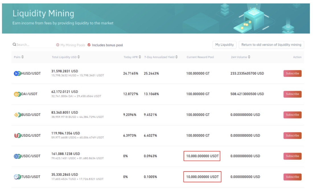Subscribe to the USDC/USDT pool
313x196 pixels.
tap(292, 156)
